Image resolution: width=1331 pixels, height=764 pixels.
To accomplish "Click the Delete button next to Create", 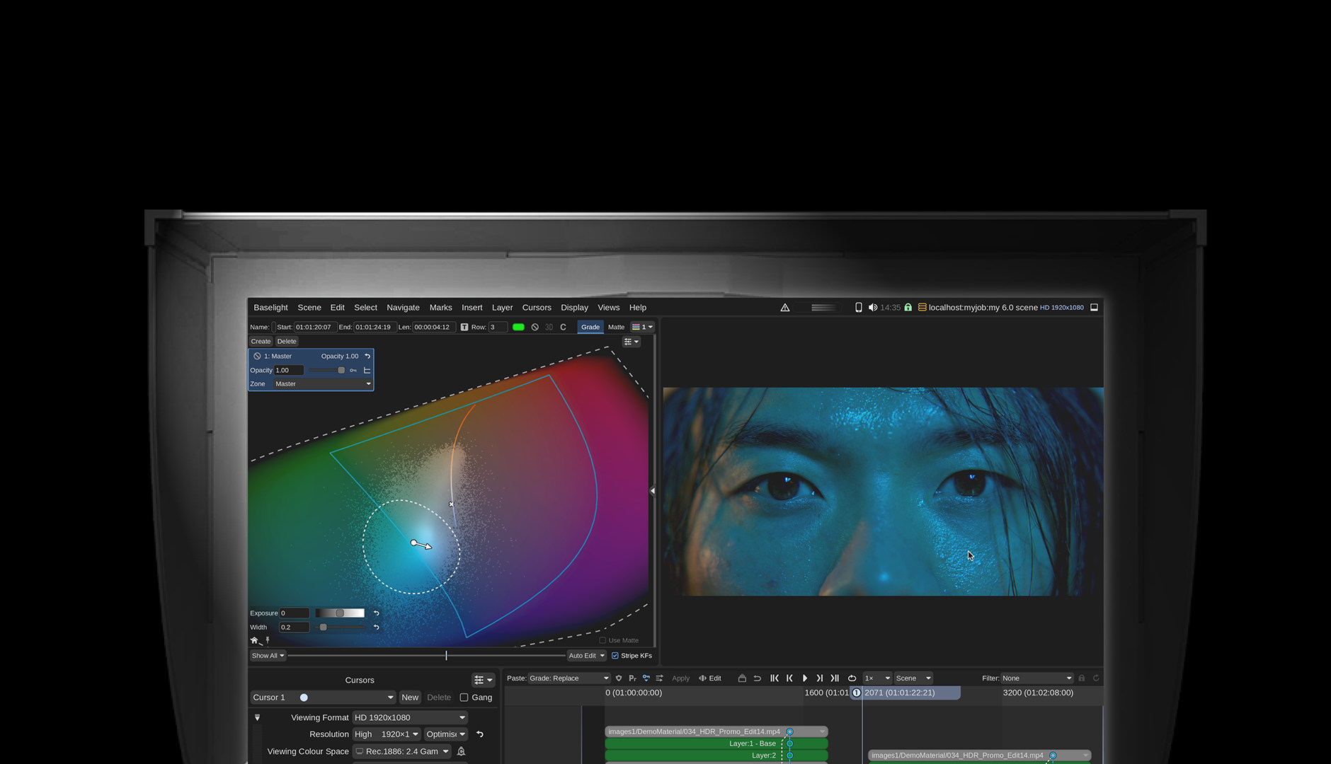I will [287, 342].
